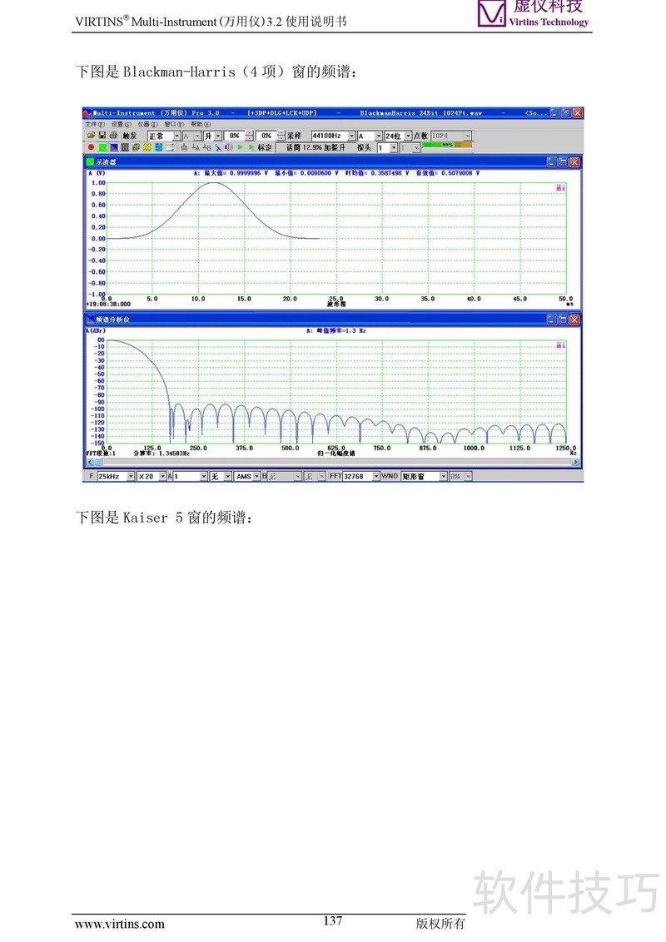Click the red record button in toolbar
The image size is (666, 942).
[91, 147]
